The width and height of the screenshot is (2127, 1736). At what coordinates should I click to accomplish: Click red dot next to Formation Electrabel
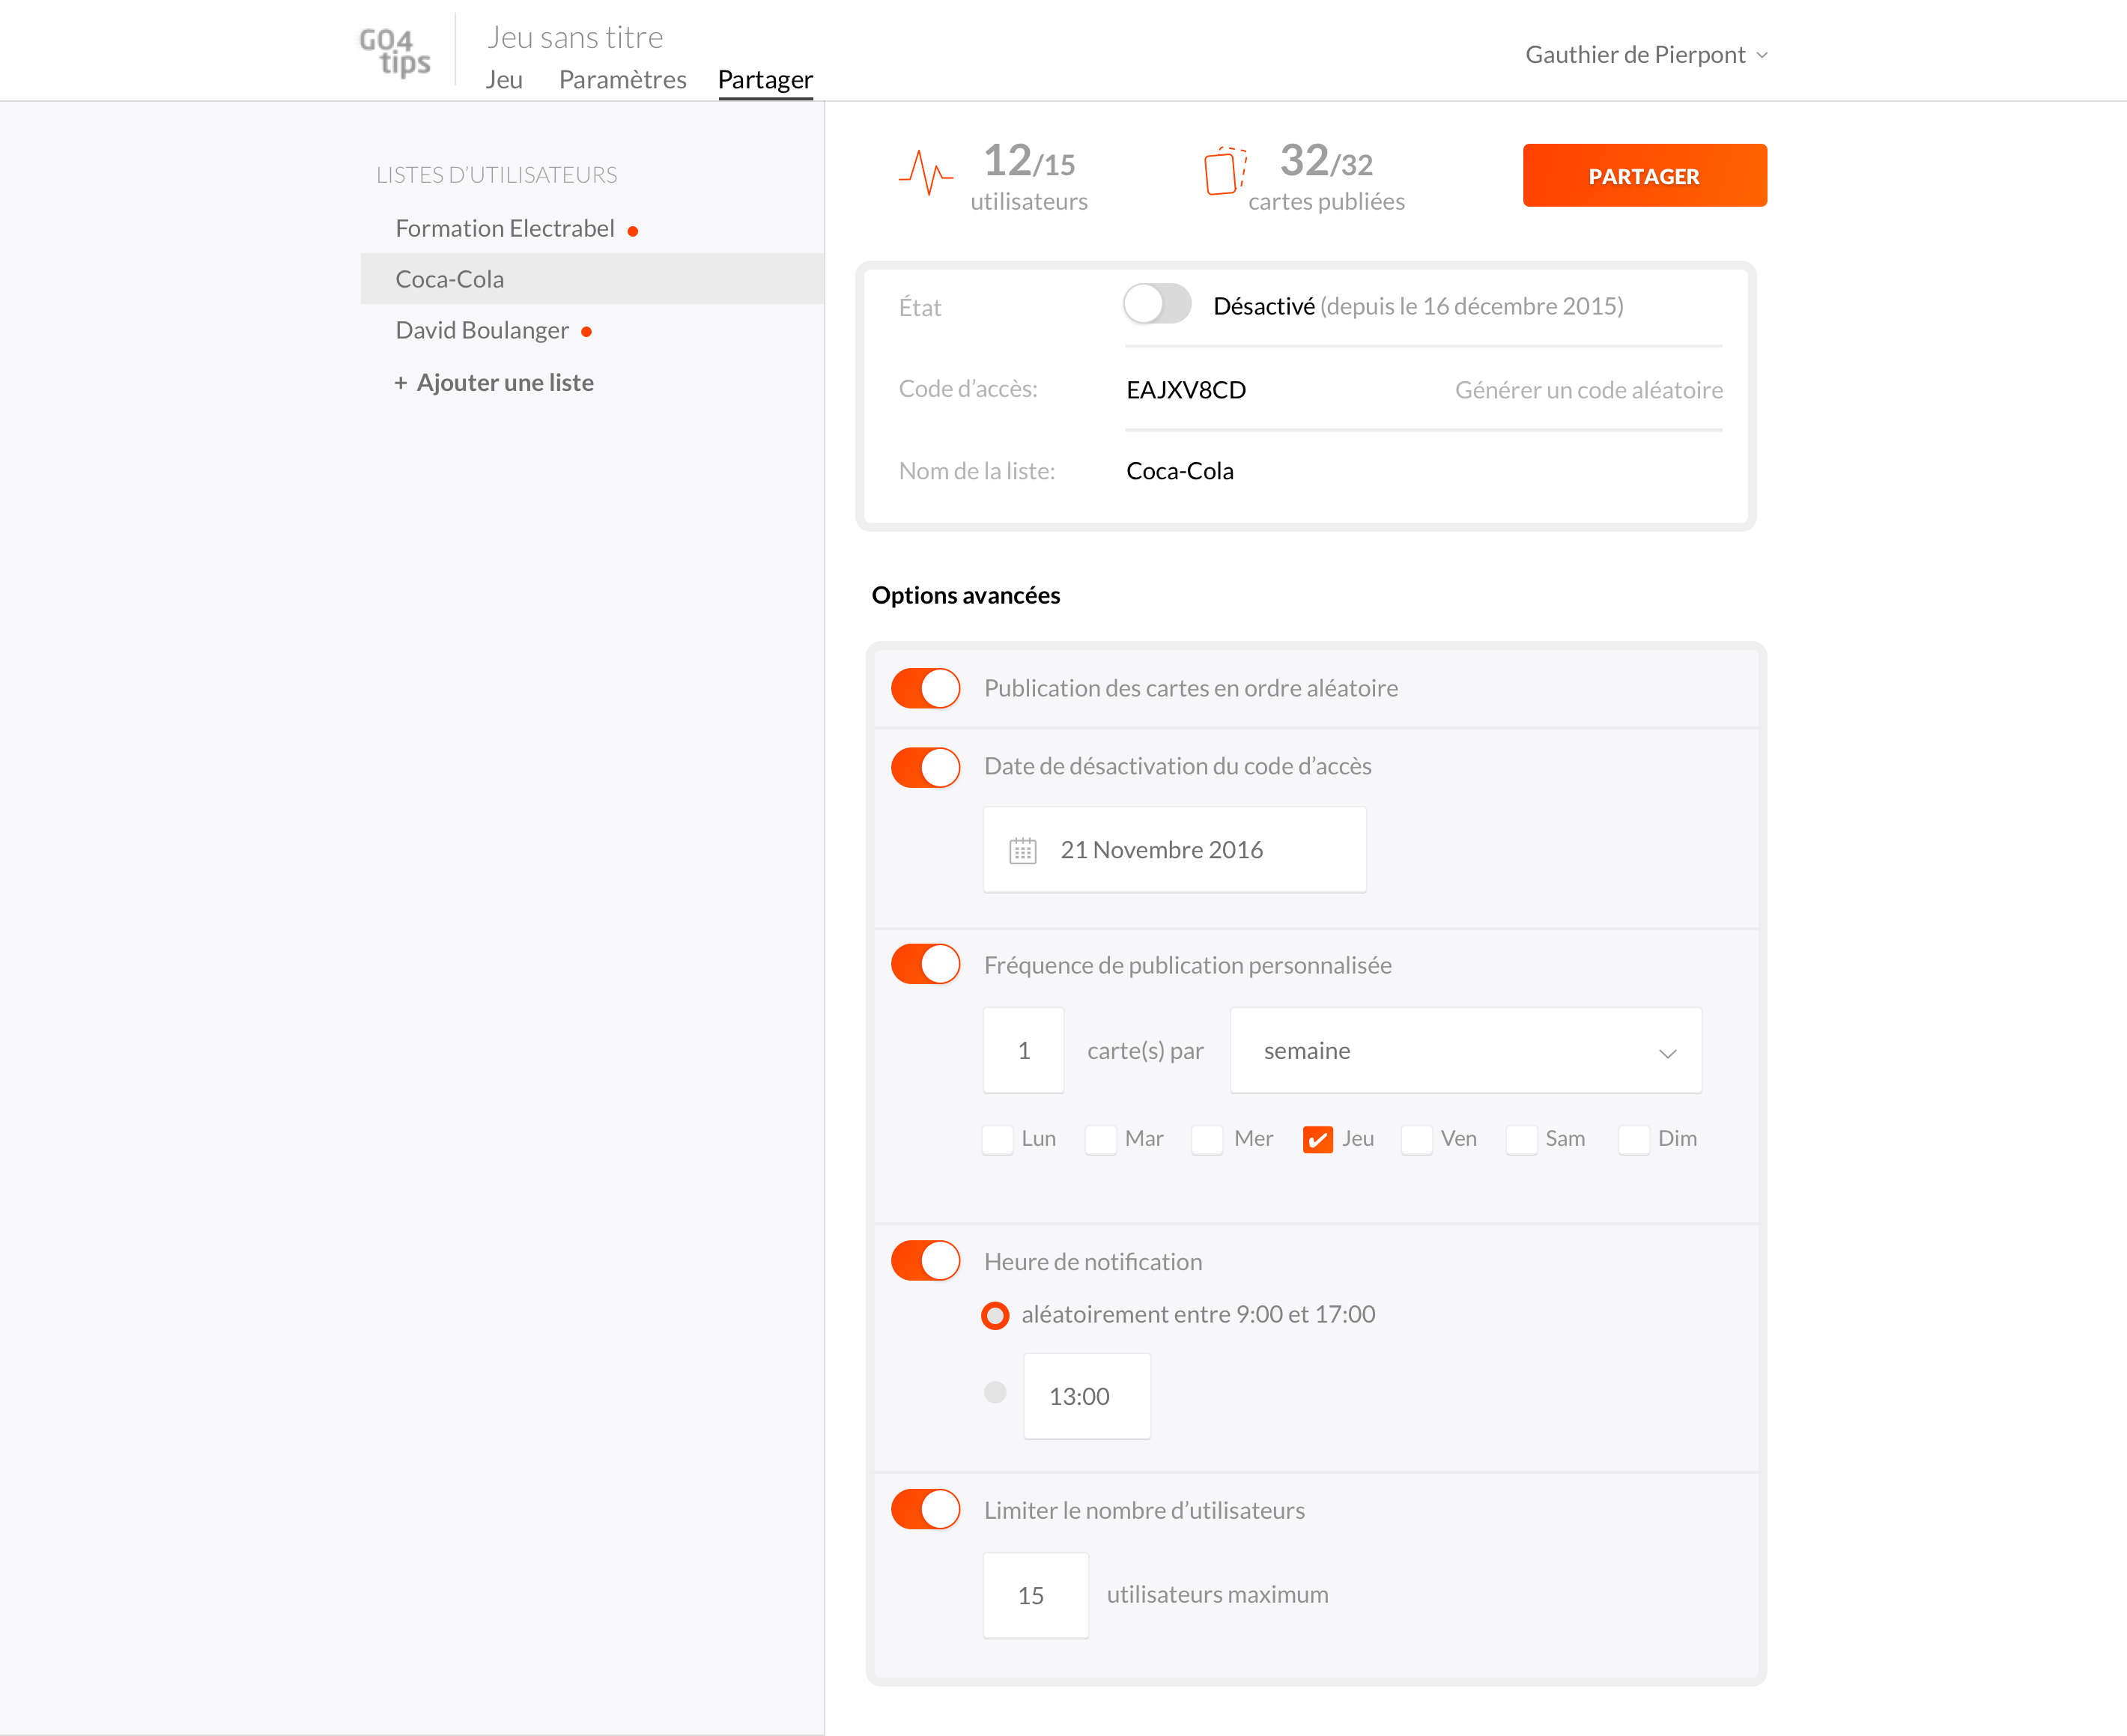tap(633, 231)
